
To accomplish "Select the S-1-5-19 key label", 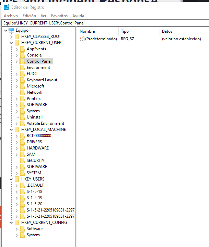I will click(35, 198).
